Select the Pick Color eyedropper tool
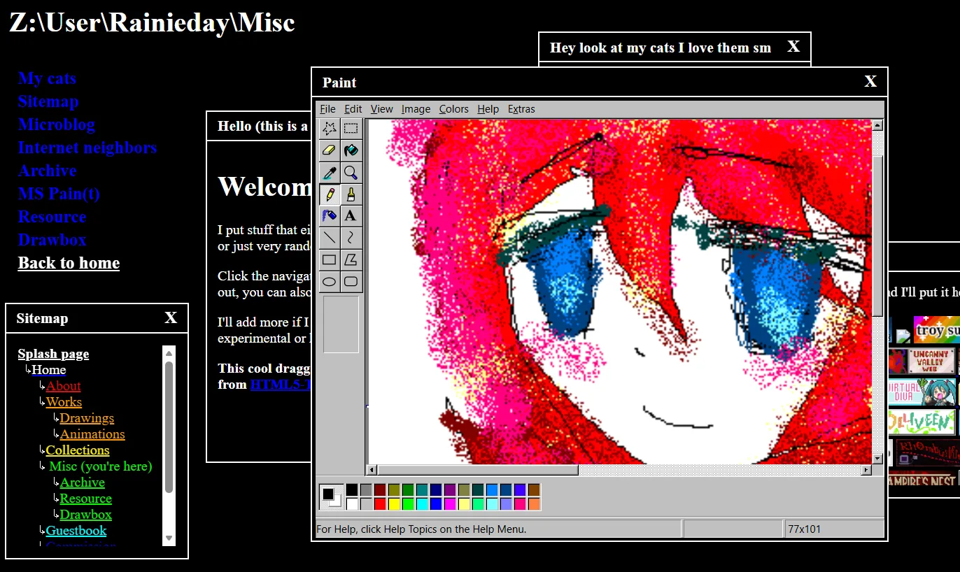This screenshot has height=572, width=960. pos(330,172)
